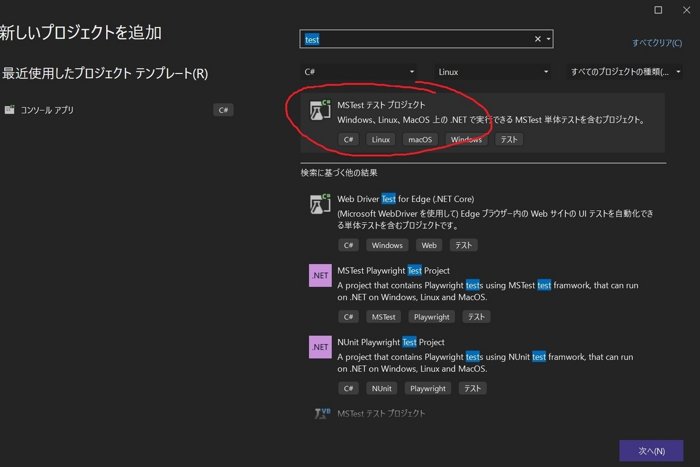This screenshot has width=700, height=467.
Task: Click the C# tag under NUnit Playwright project
Action: pos(348,388)
